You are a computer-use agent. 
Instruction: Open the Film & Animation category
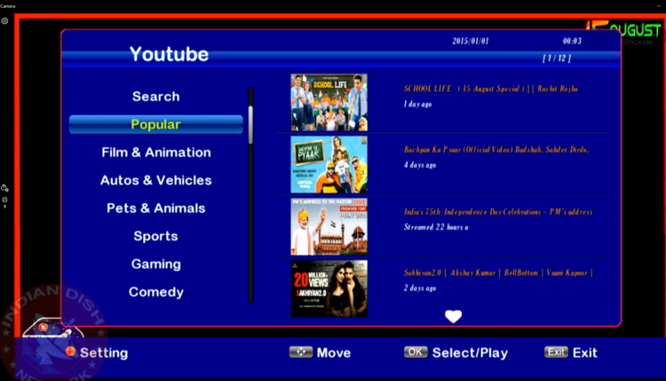tap(155, 152)
